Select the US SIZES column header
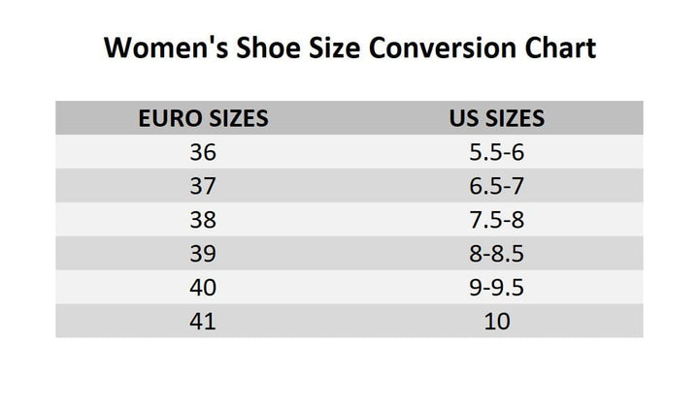Screen dimensions: 699x404 (497, 118)
